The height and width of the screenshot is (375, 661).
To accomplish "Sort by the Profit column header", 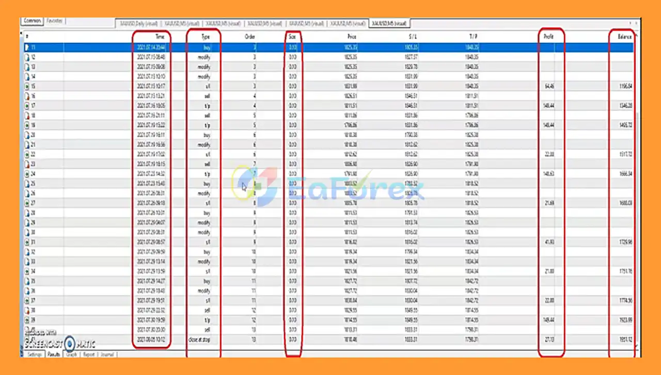I will pos(548,37).
